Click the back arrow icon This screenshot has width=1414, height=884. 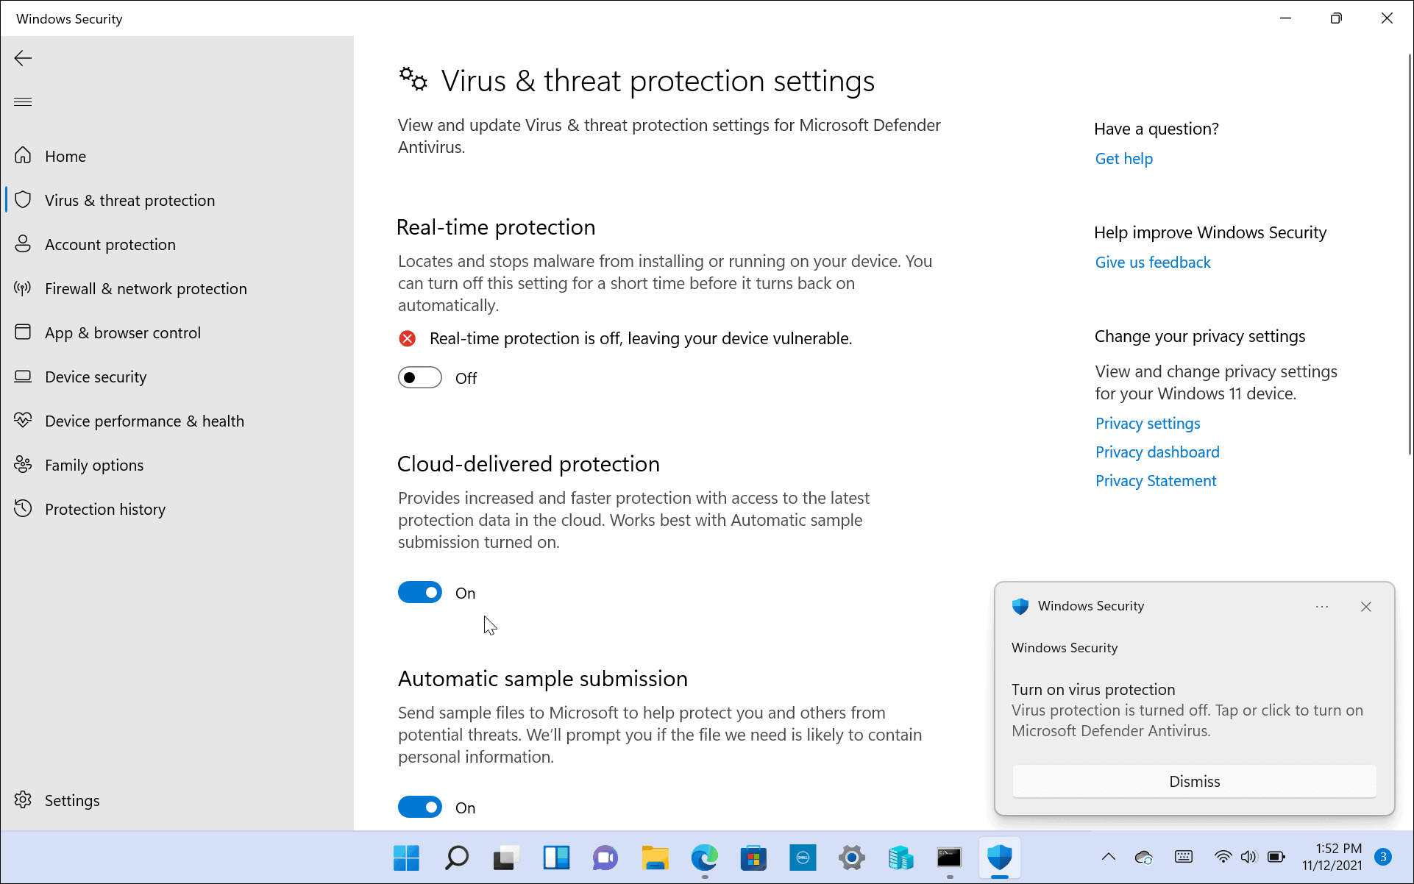click(23, 58)
